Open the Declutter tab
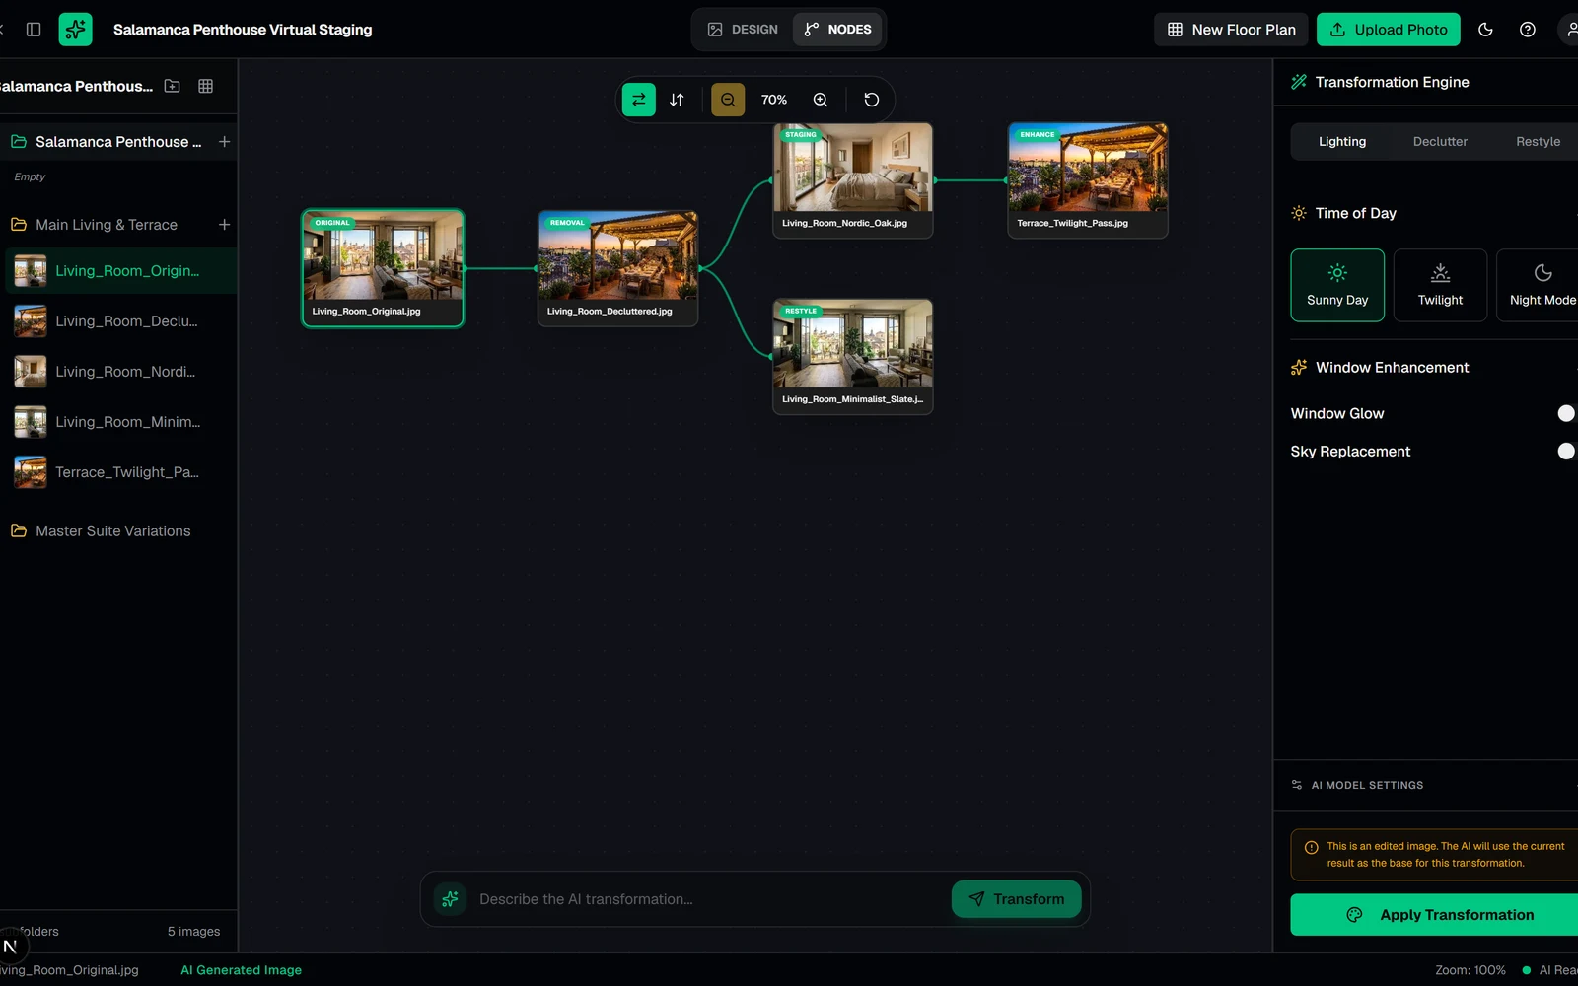1578x986 pixels. coord(1440,142)
